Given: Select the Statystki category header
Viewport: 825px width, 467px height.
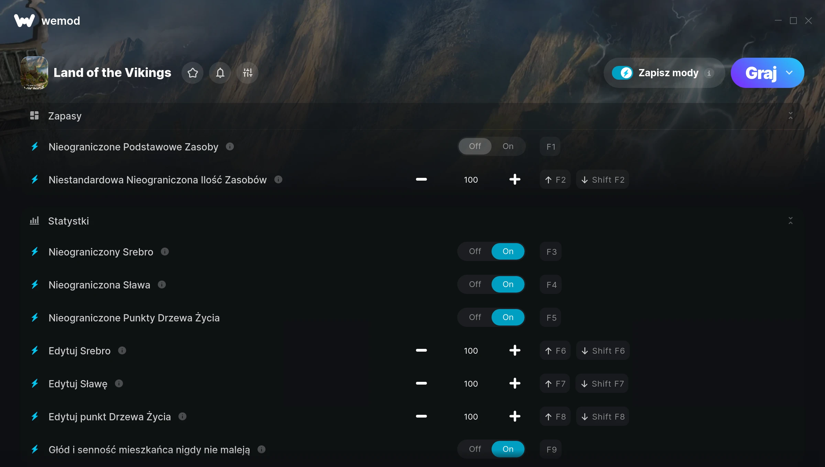Looking at the screenshot, I should pos(68,221).
